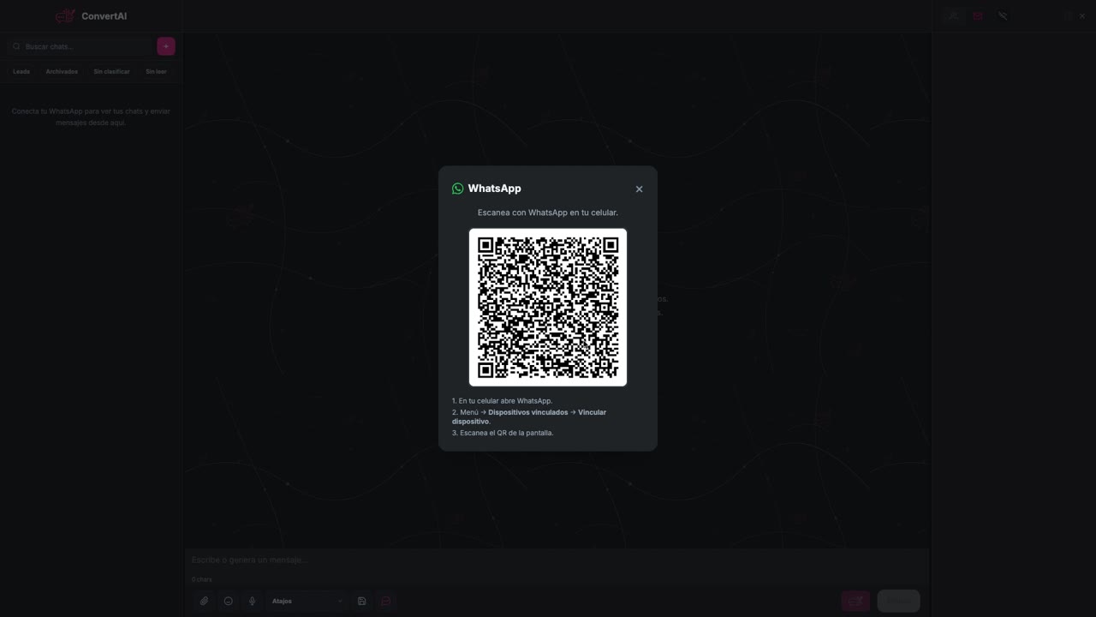The height and width of the screenshot is (617, 1096).
Task: Click the attach file paperclip icon
Action: click(x=204, y=601)
